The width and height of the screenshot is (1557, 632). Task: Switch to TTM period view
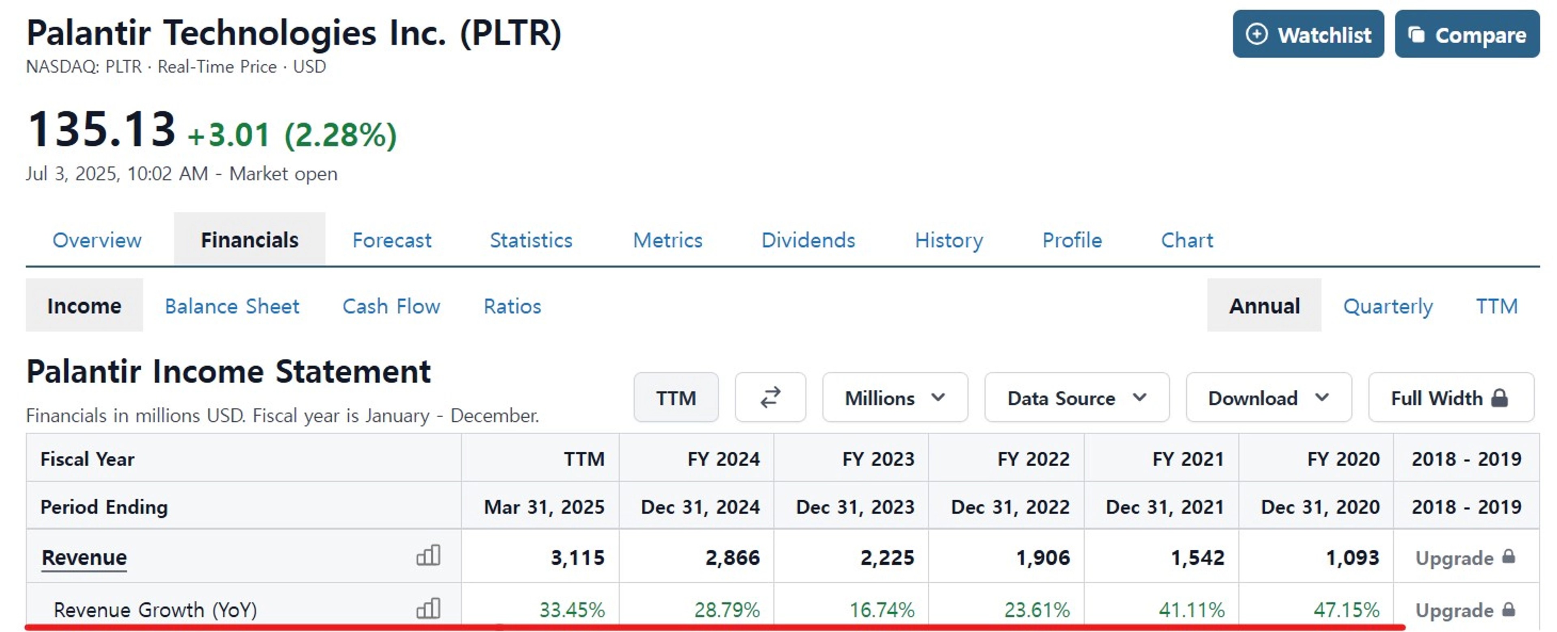(1497, 306)
